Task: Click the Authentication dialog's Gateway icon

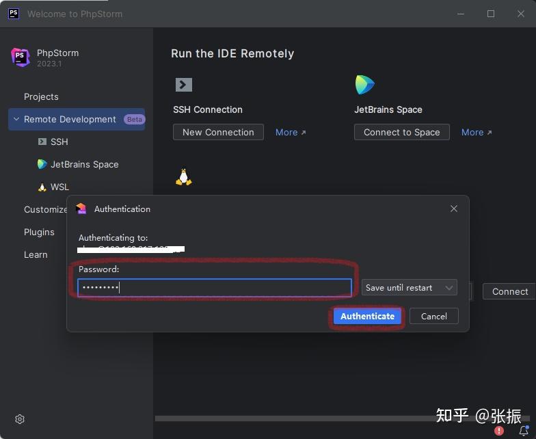Action: [81, 209]
